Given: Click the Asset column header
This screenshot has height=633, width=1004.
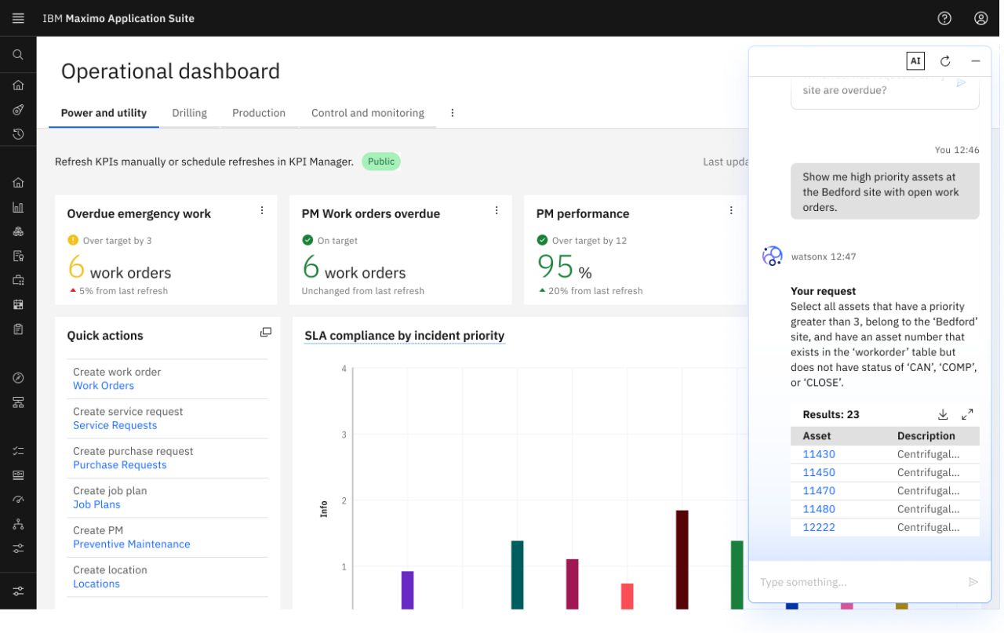Looking at the screenshot, I should pyautogui.click(x=817, y=436).
